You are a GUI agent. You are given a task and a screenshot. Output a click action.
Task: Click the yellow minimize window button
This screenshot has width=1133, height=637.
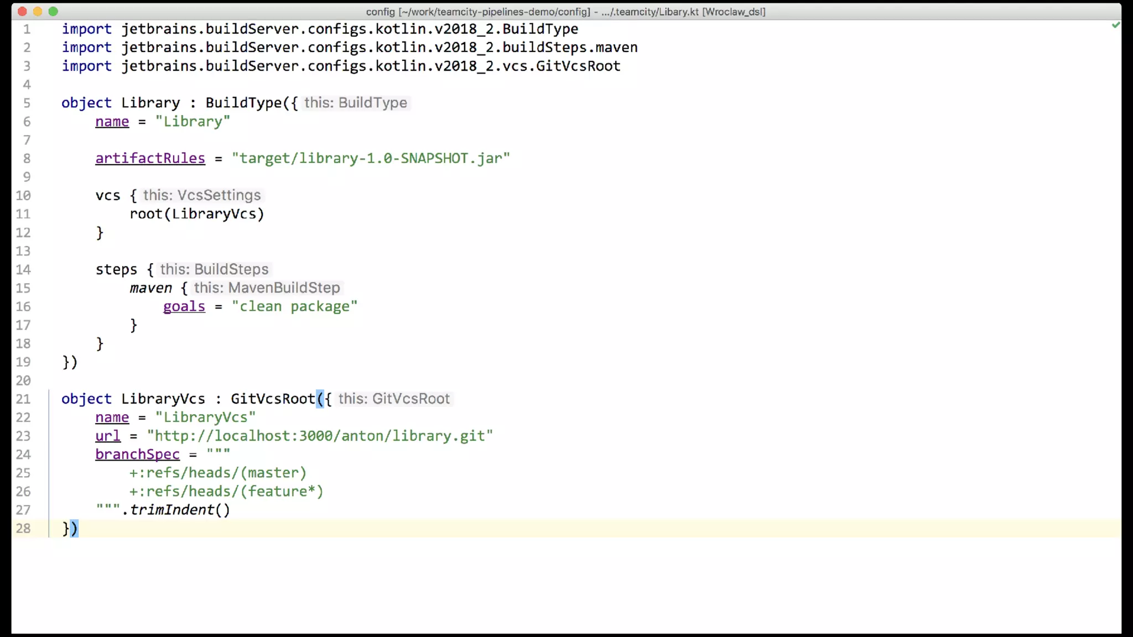click(38, 11)
